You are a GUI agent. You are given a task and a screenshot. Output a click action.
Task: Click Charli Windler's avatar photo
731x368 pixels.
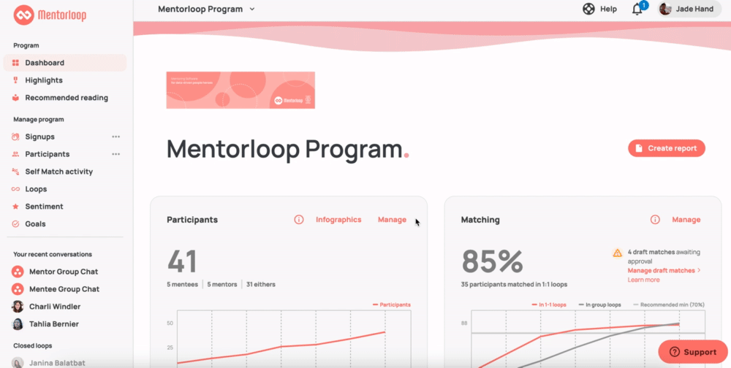tap(18, 307)
